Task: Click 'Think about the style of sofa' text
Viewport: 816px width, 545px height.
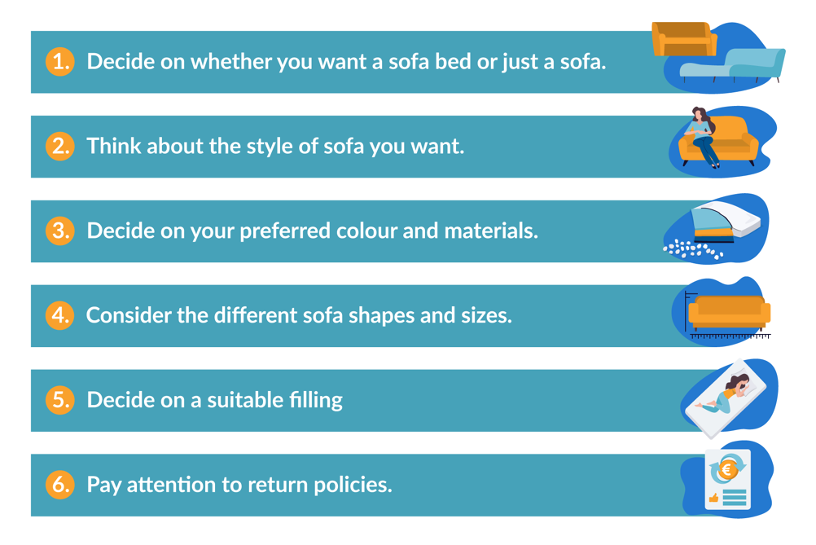Action: pyautogui.click(x=275, y=147)
